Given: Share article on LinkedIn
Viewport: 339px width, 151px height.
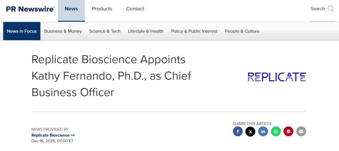Looking at the screenshot, I should click(x=263, y=131).
